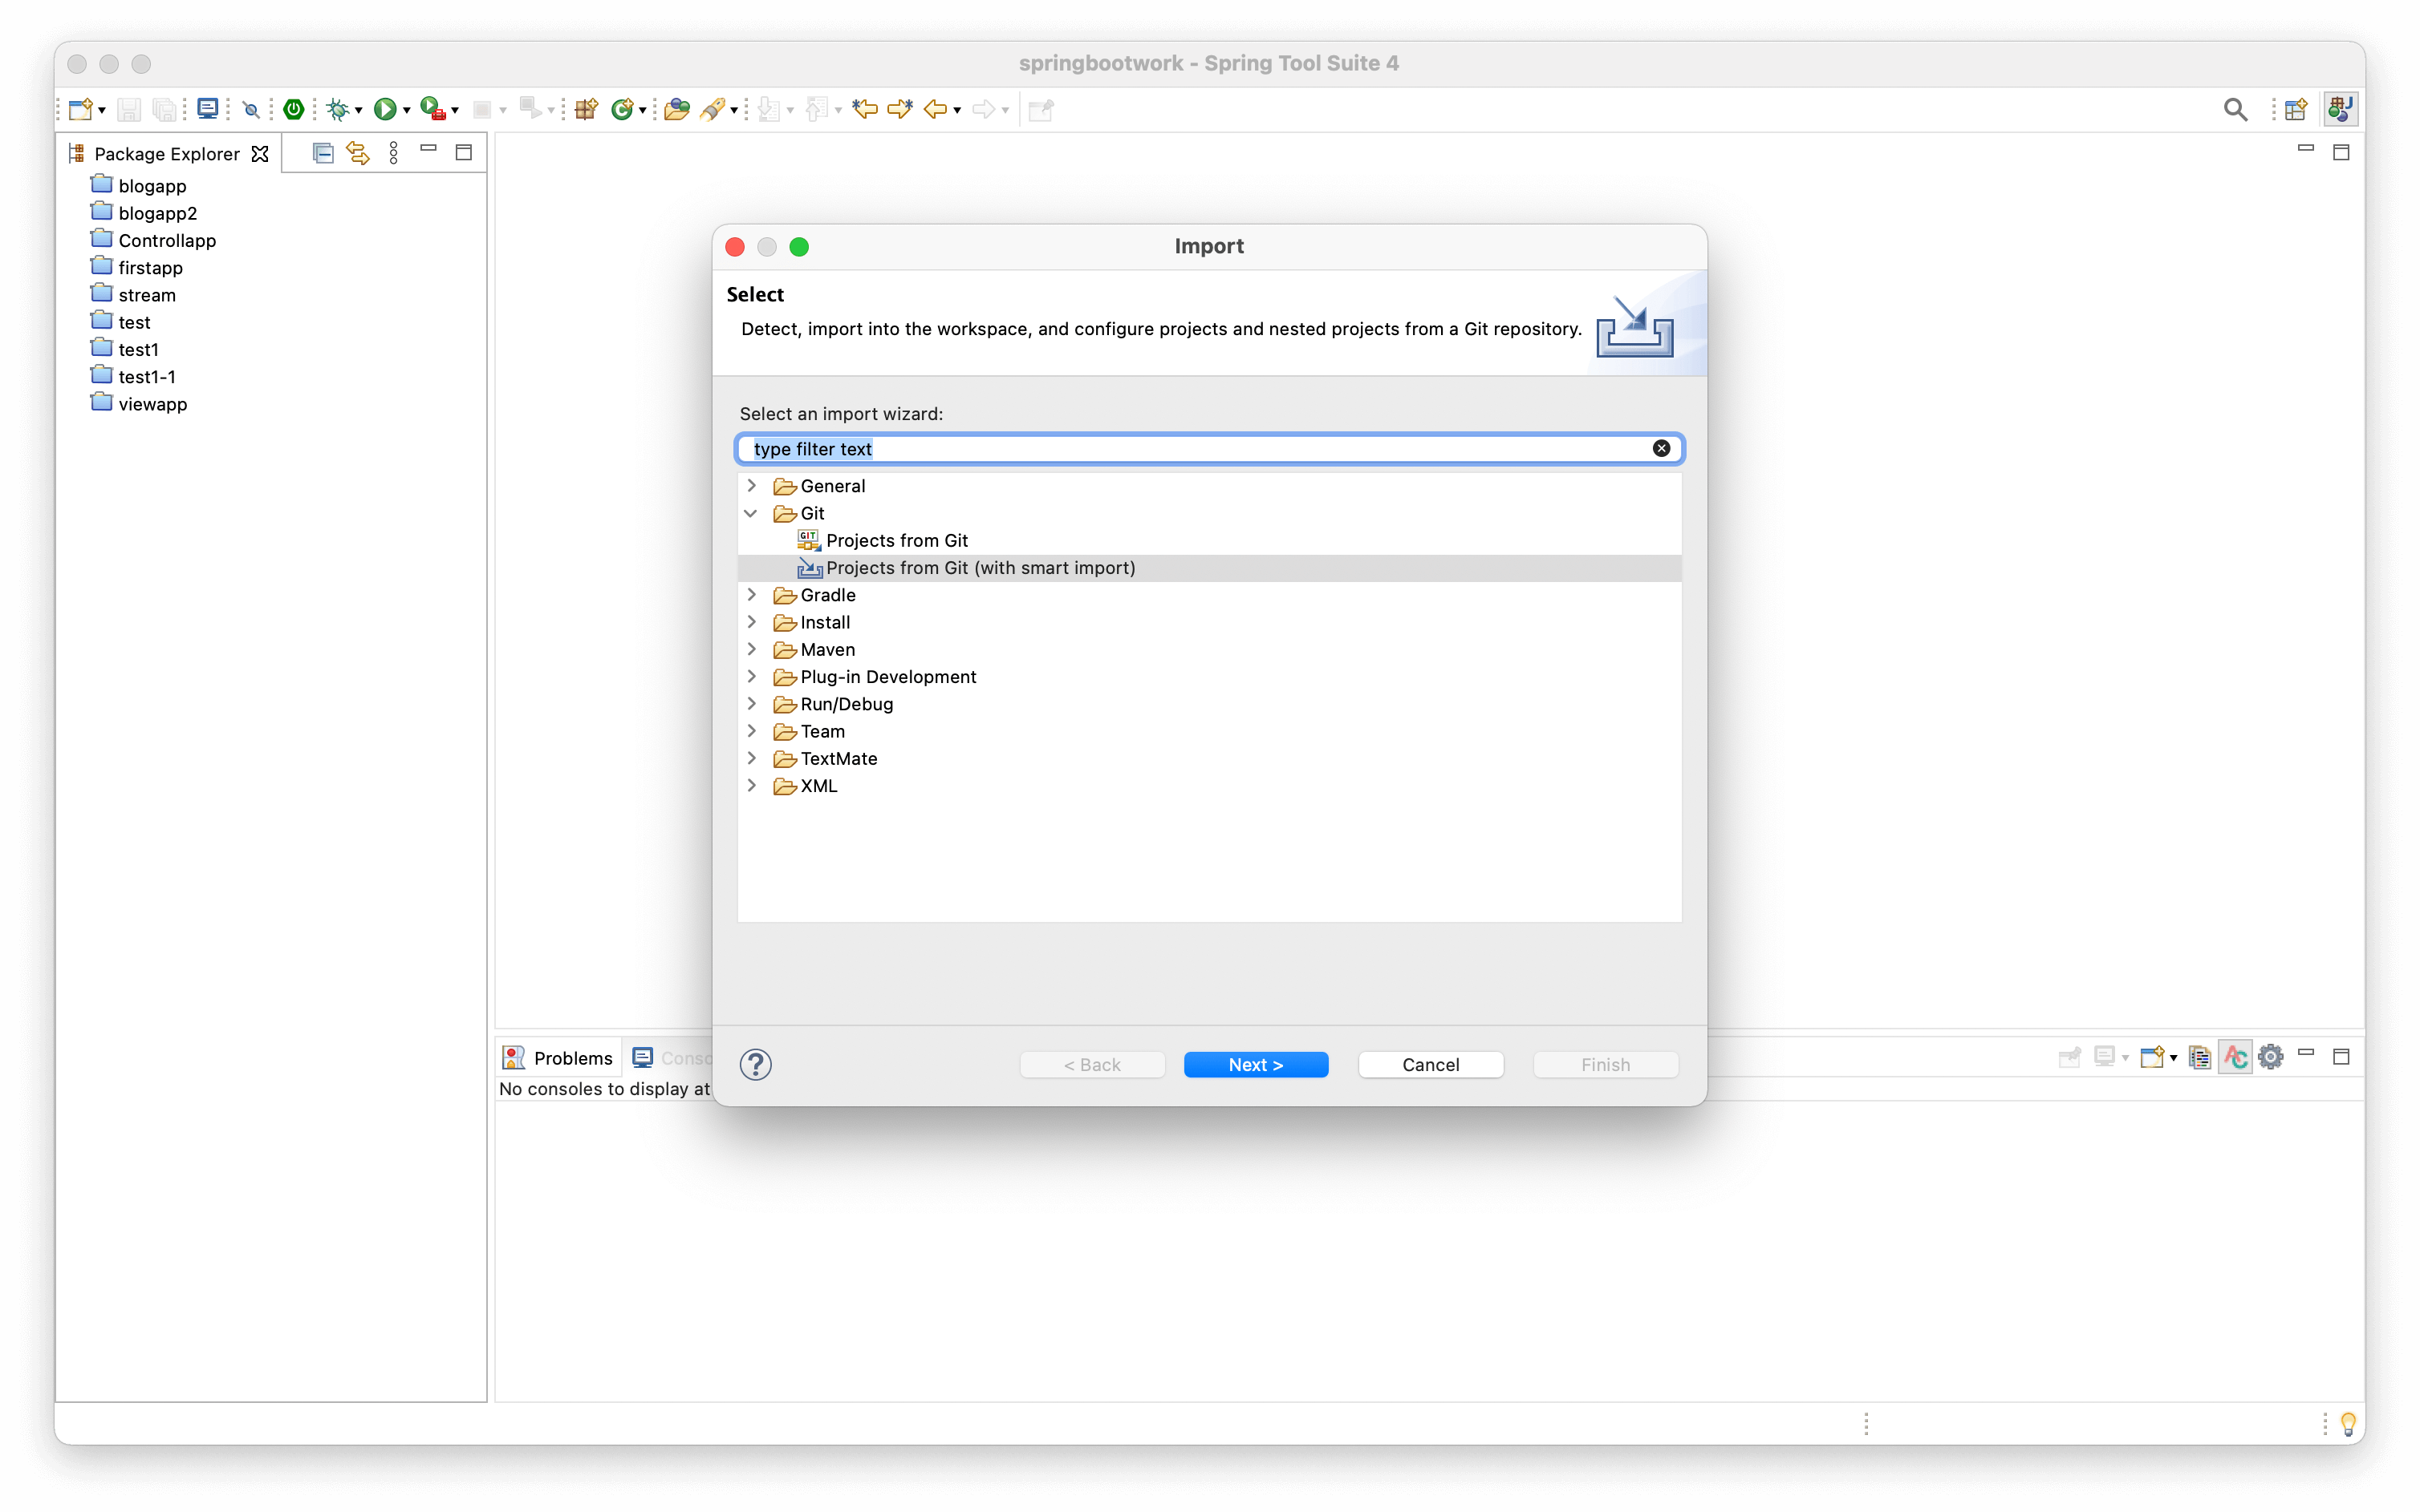The height and width of the screenshot is (1512, 2420).
Task: Expand the Install import category
Action: coord(752,621)
